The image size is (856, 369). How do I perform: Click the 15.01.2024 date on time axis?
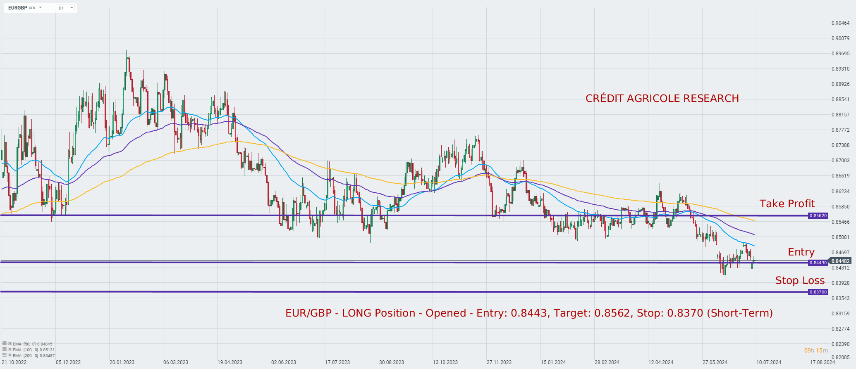pyautogui.click(x=553, y=362)
